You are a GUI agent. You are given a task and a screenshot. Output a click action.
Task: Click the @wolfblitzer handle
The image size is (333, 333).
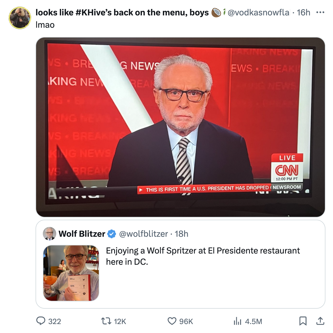[x=143, y=234]
